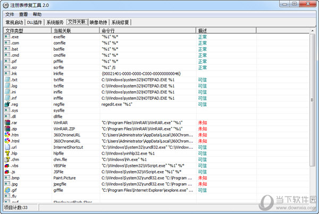Click the .chm help file icon
The width and height of the screenshot is (319, 214).
pyautogui.click(x=7, y=159)
